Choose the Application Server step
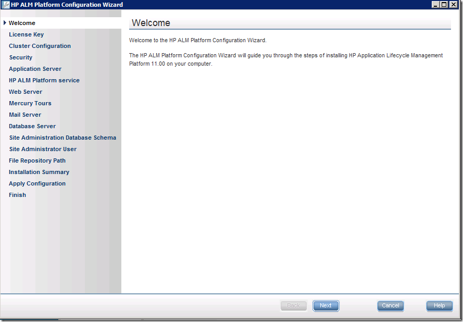 tap(35, 69)
